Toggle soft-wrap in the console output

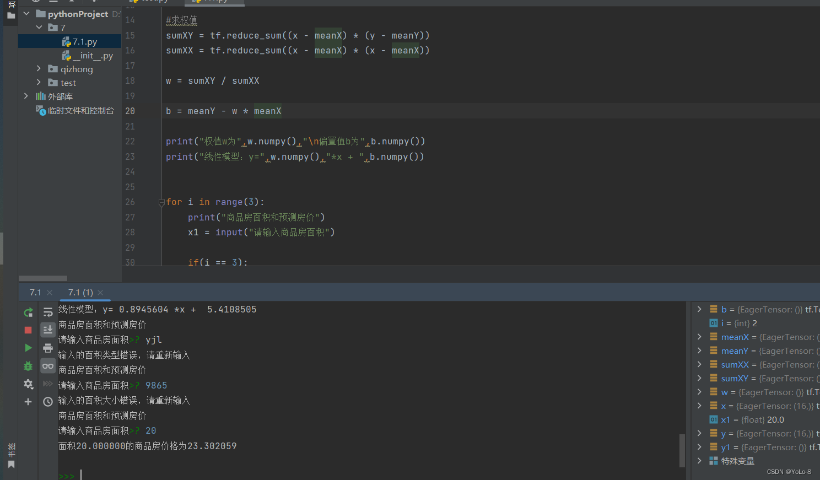point(48,312)
